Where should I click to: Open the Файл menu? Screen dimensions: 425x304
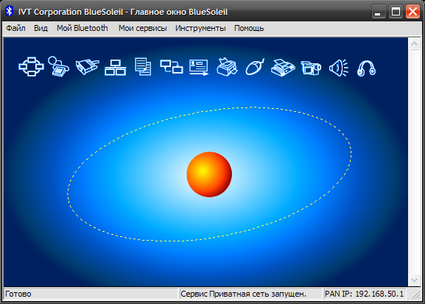tap(15, 28)
